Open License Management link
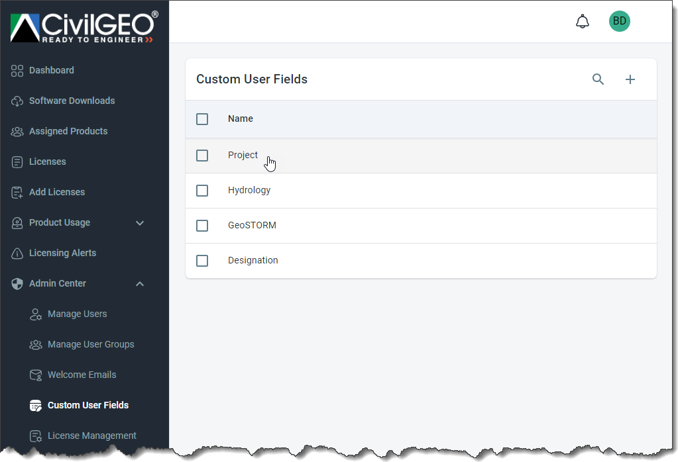 tap(92, 436)
